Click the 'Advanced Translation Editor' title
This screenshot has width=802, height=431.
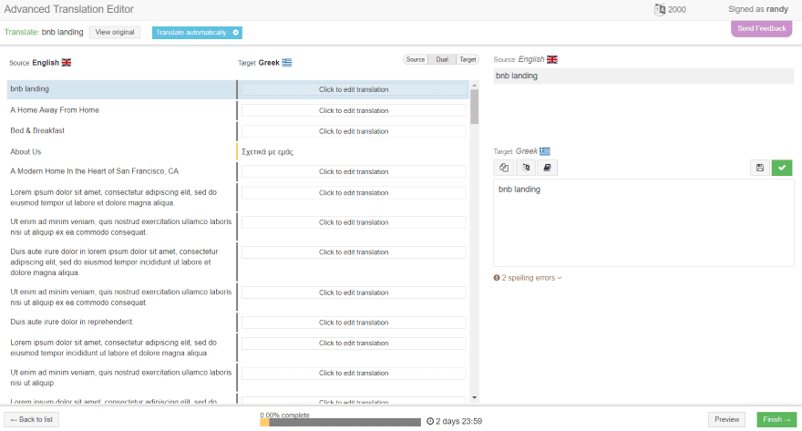[x=69, y=9]
